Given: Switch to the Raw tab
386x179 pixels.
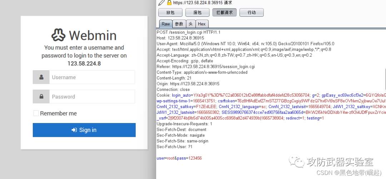Looking at the screenshot, I should 166,24.
